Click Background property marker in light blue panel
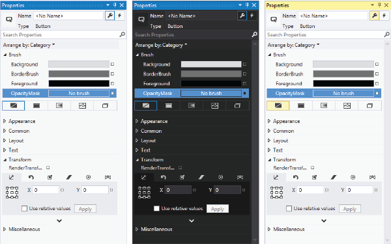 tap(113, 64)
